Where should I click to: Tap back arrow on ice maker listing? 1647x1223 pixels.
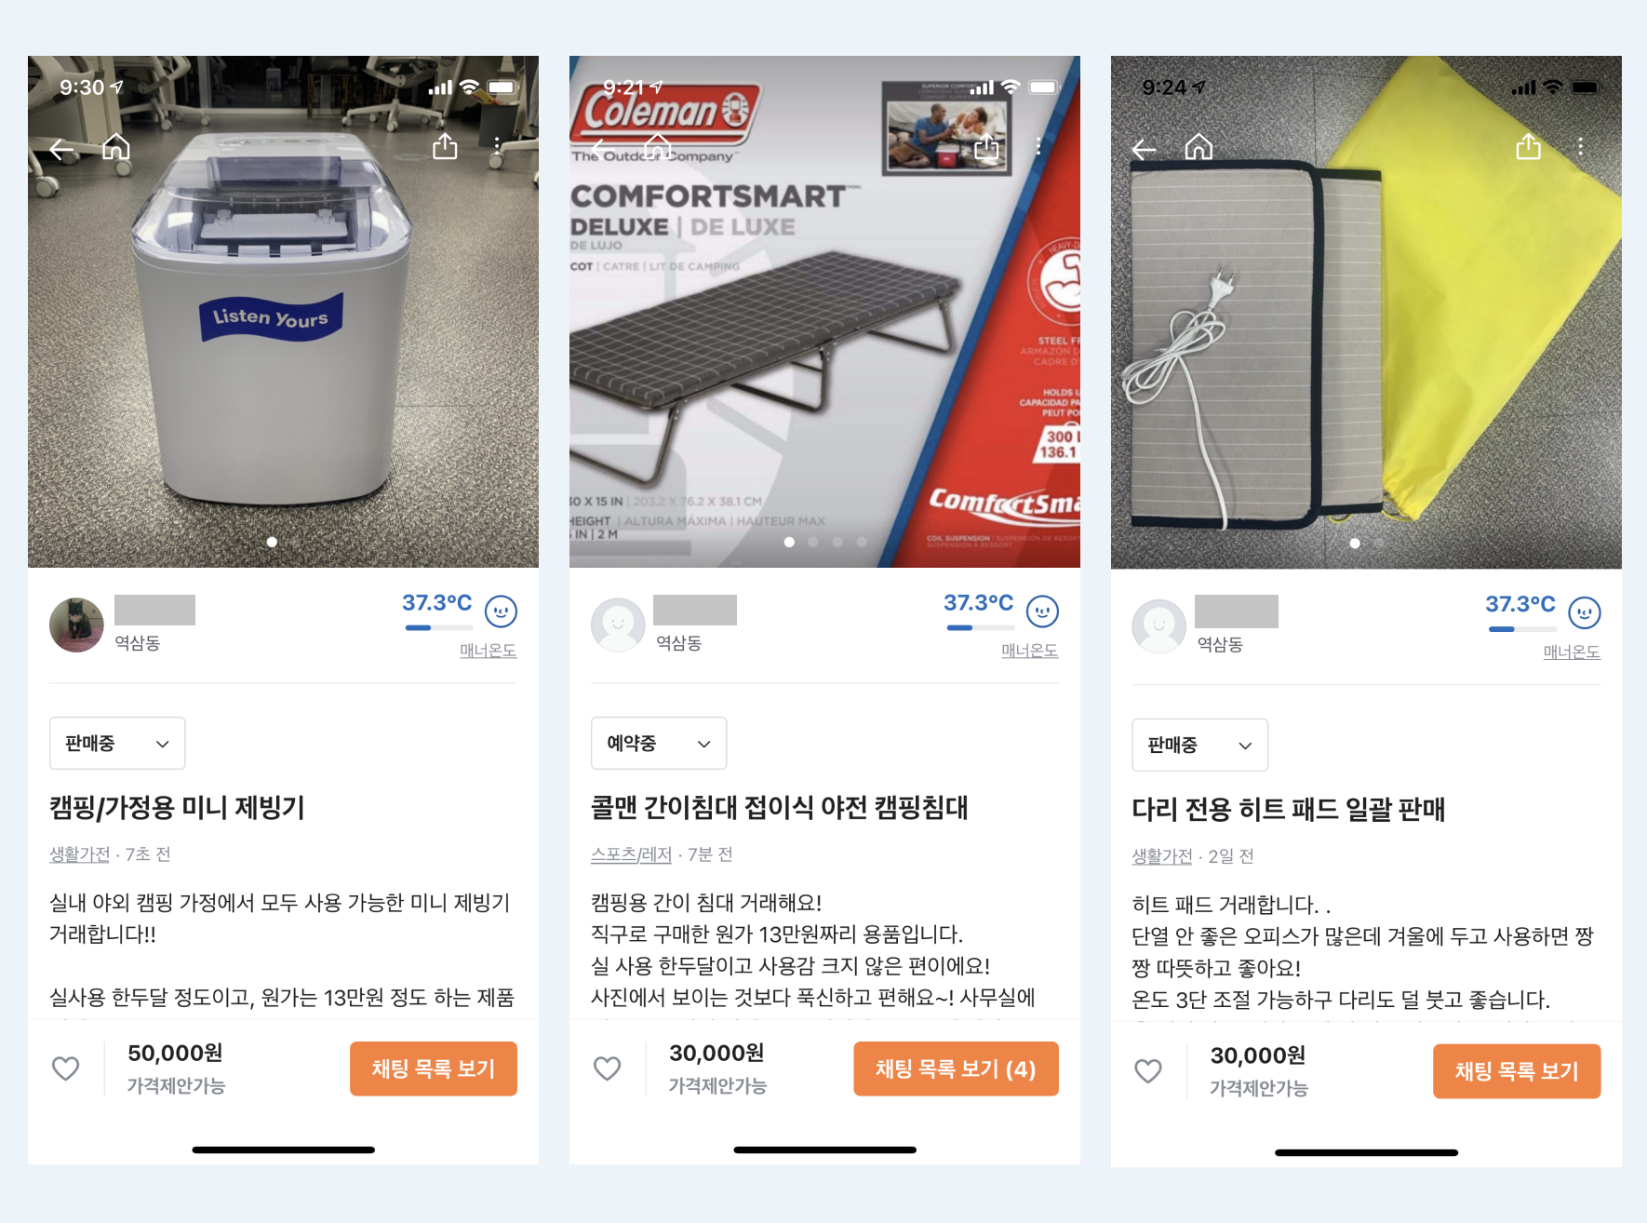pyautogui.click(x=61, y=148)
